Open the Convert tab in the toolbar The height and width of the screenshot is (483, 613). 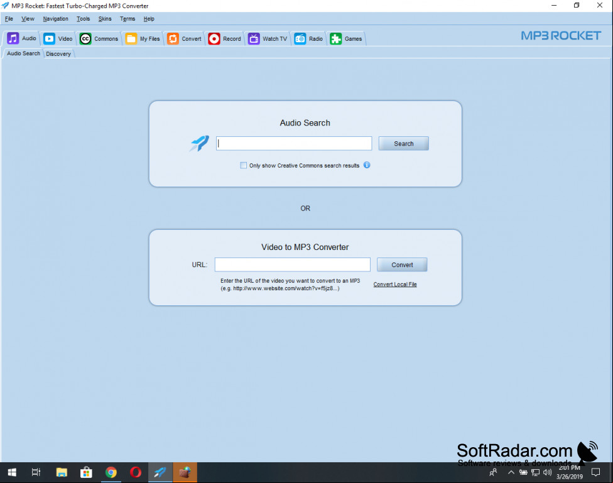(184, 39)
